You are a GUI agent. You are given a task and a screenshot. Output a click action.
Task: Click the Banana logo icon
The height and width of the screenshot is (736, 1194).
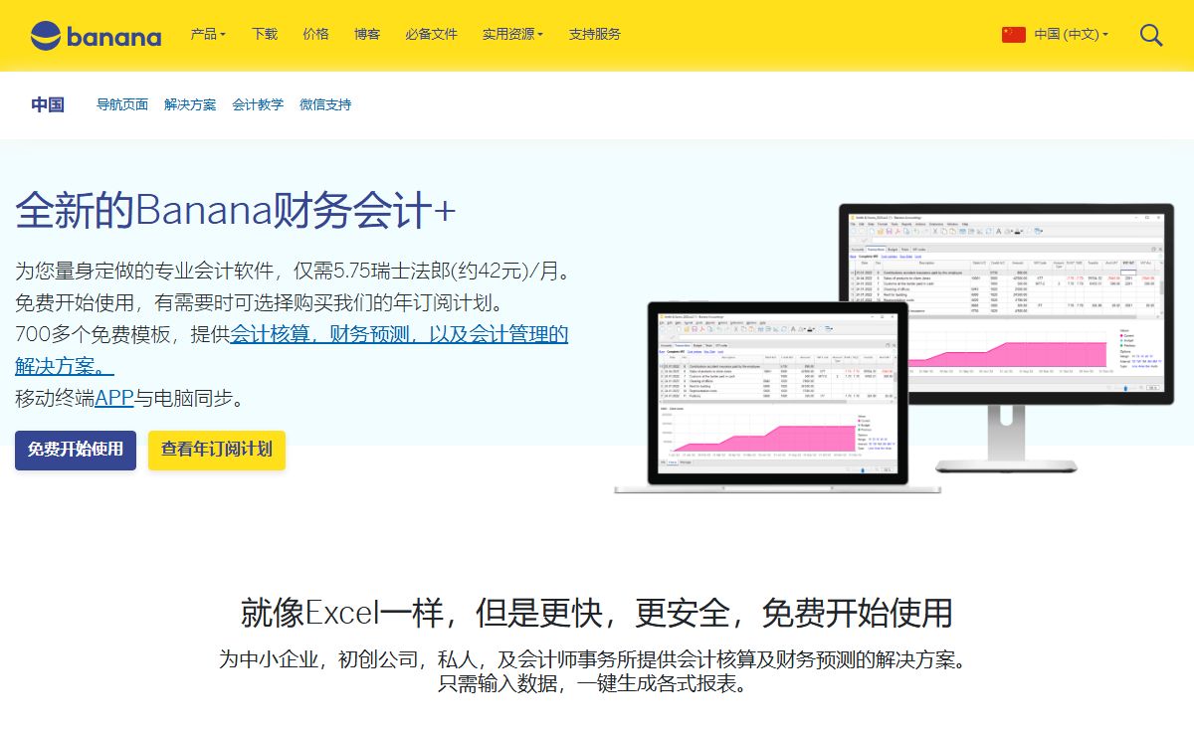[x=46, y=36]
